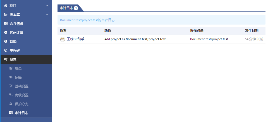Click the merge request icon beside 合并请求

(x=6, y=23)
